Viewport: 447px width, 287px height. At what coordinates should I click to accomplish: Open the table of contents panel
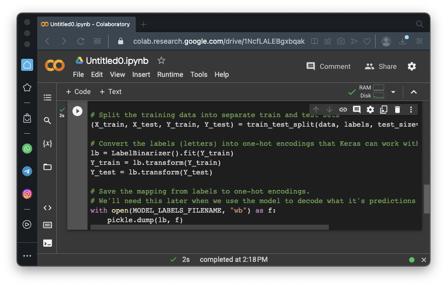click(47, 98)
